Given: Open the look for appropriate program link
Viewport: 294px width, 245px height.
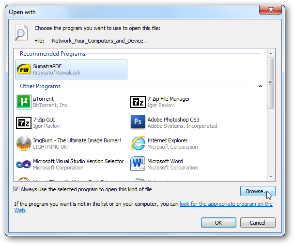Looking at the screenshot, I should [x=226, y=204].
